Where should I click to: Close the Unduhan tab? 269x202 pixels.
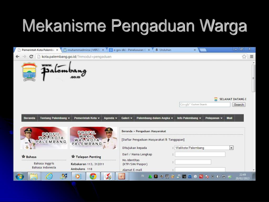(x=195, y=50)
